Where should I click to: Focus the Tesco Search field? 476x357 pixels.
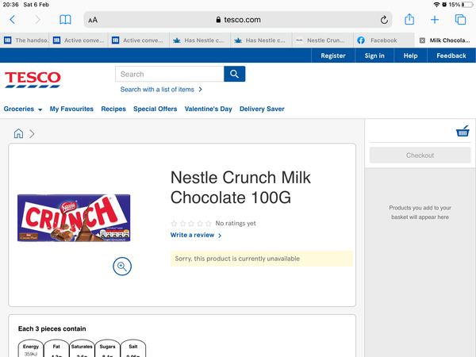coord(170,74)
